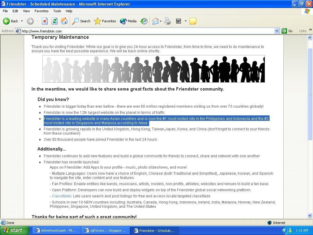Click the IE icon in the title bar
Viewport: 313px width, 235px height.
tap(3, 4)
